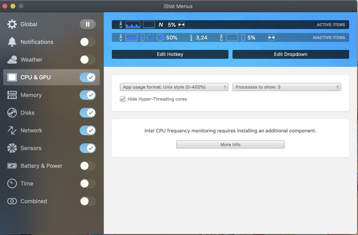Click the iStat Menus window title
Screen dimensions: 358x235
[178, 6]
